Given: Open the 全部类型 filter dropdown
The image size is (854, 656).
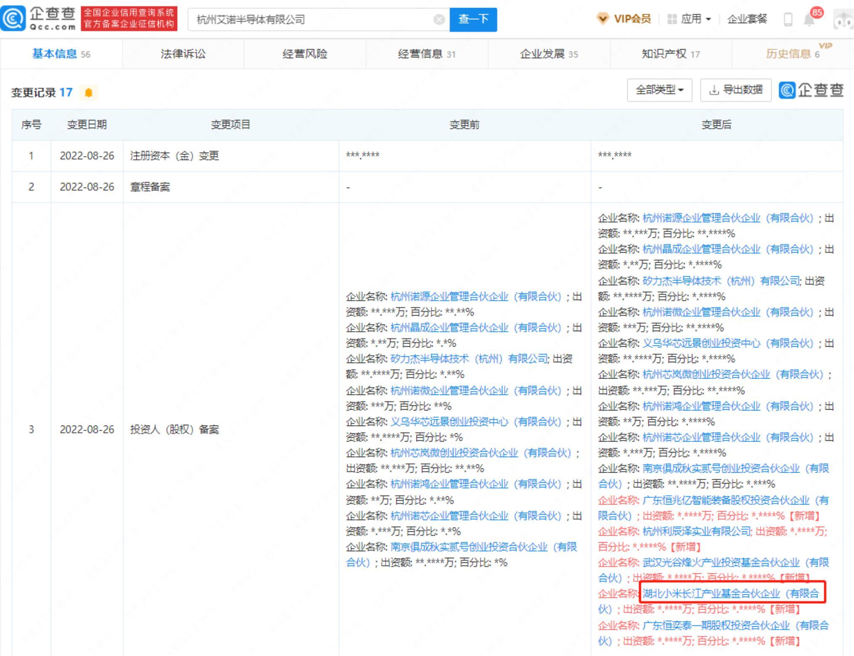Looking at the screenshot, I should pos(659,90).
